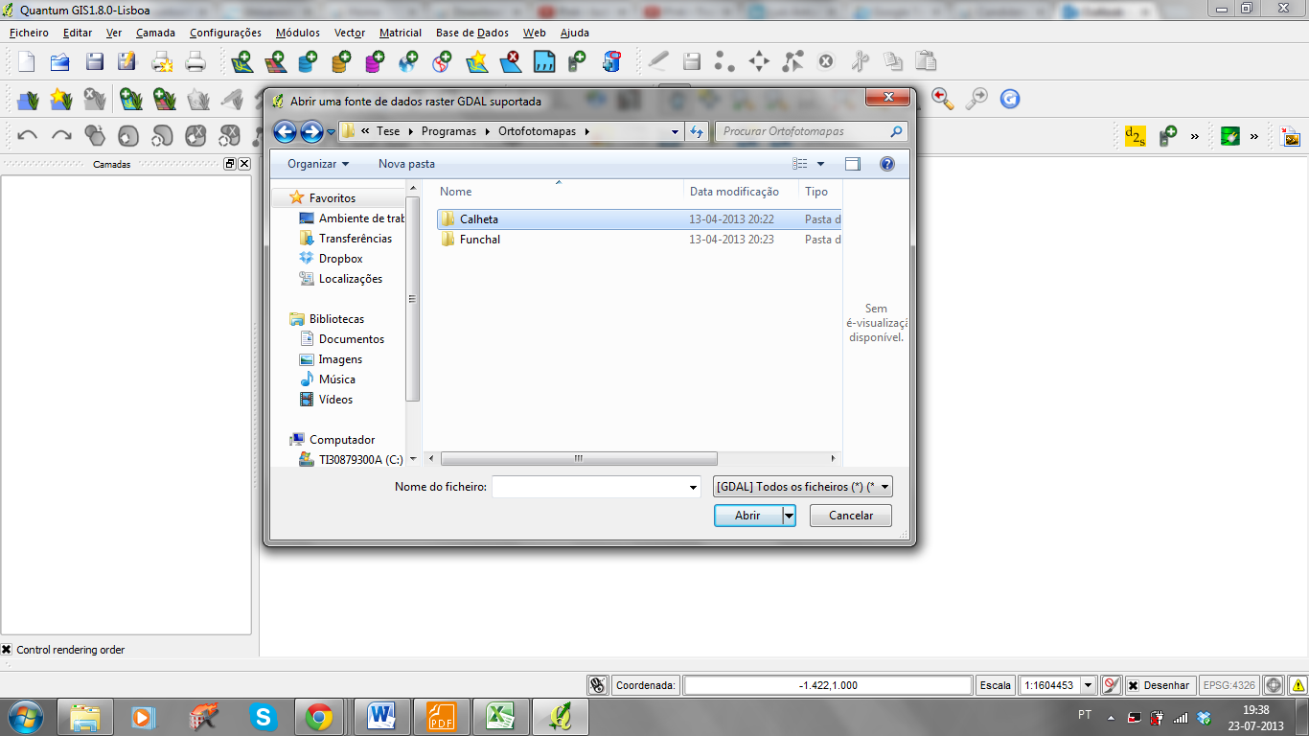Click the New Shapefile Layer star icon
This screenshot has width=1309, height=736.
coord(476,62)
